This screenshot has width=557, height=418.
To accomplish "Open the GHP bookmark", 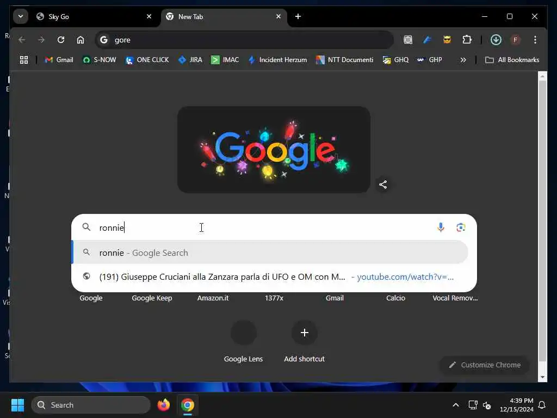I will point(430,60).
